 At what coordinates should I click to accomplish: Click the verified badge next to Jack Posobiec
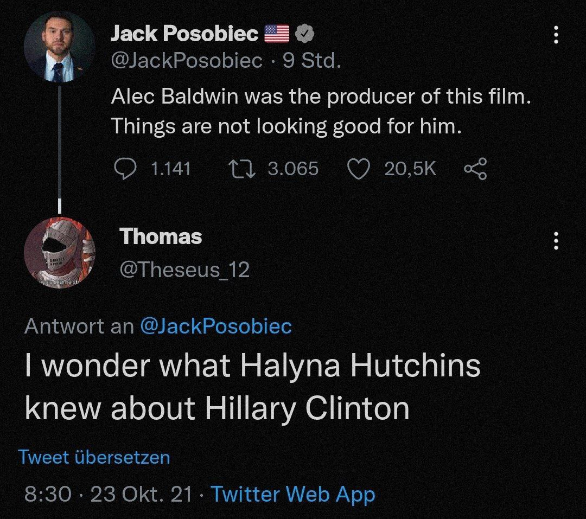click(305, 35)
